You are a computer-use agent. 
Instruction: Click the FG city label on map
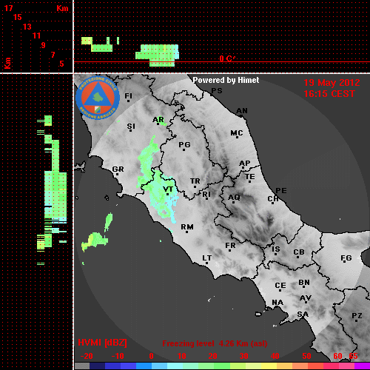click(346, 258)
